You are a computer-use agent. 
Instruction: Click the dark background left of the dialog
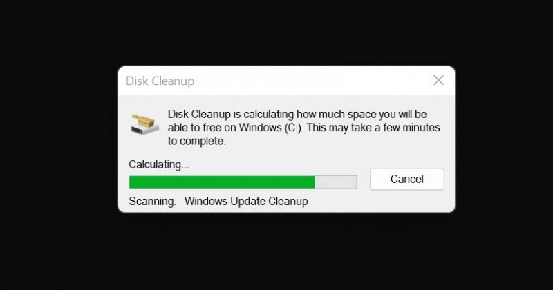tap(58, 141)
